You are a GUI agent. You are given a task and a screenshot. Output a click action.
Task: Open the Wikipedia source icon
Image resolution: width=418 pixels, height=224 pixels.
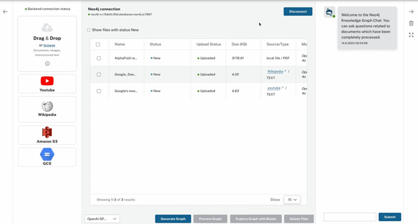pyautogui.click(x=47, y=106)
